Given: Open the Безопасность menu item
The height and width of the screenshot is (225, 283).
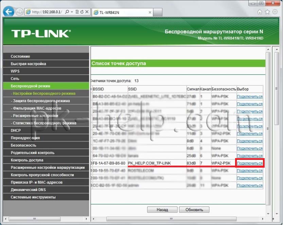Looking at the screenshot, I should click(46, 145).
